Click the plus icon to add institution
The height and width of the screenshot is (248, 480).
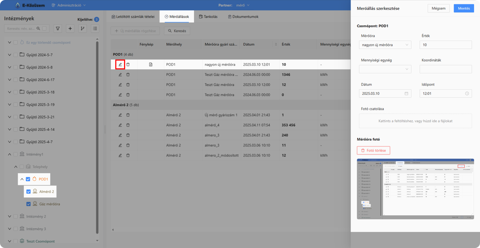[70, 29]
